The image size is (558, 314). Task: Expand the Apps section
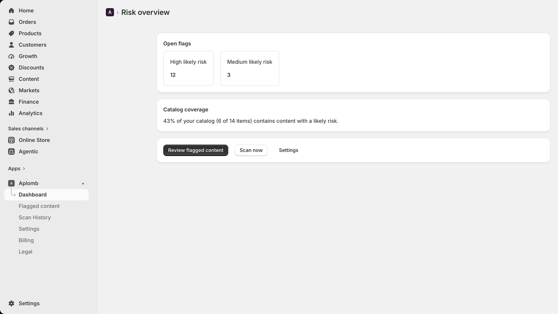(x=17, y=169)
